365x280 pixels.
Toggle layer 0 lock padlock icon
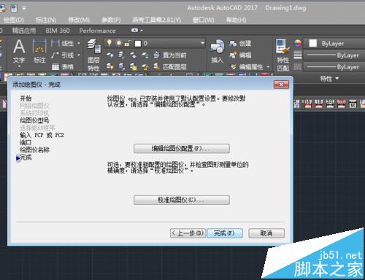[127, 44]
